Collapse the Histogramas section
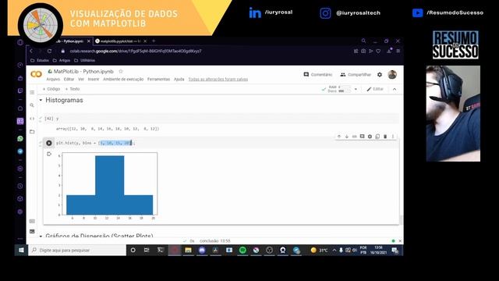The image size is (499, 281). [41, 100]
